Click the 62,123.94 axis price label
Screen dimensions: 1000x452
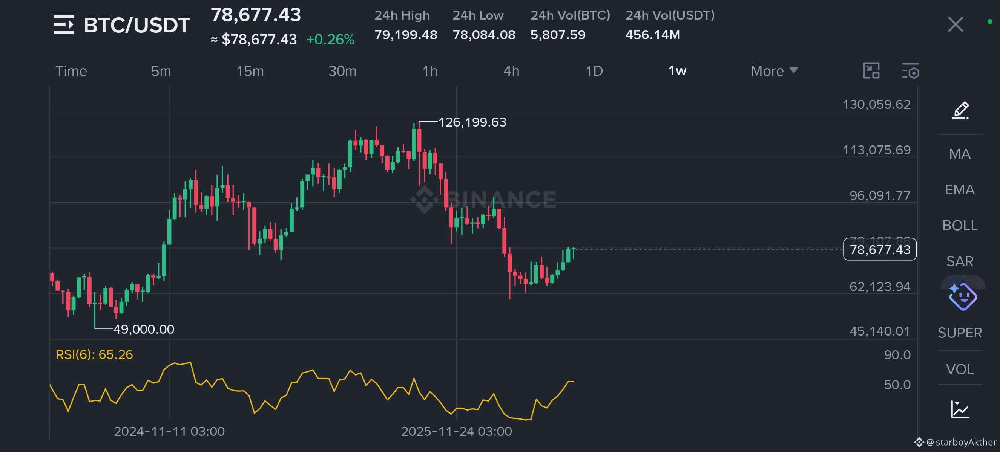(x=880, y=287)
